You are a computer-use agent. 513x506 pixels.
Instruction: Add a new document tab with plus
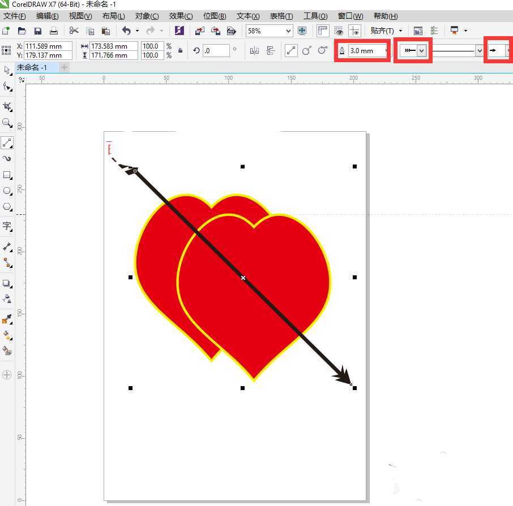[x=64, y=67]
